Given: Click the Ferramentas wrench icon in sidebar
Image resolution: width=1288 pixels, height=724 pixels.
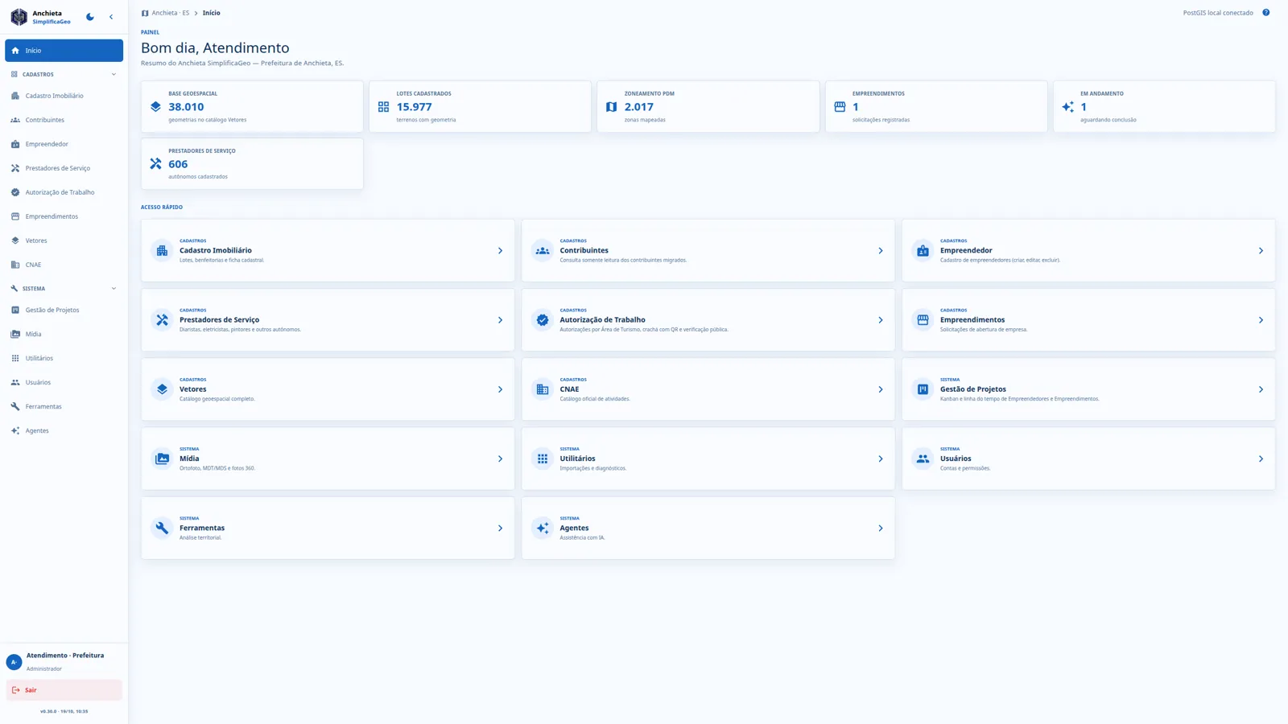Looking at the screenshot, I should [15, 406].
